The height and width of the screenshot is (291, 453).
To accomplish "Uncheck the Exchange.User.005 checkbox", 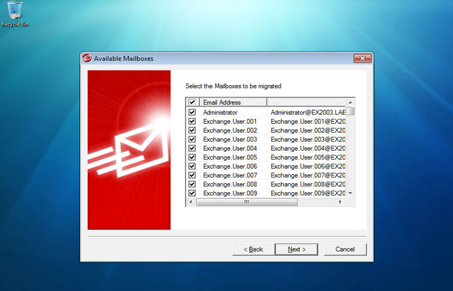I will click(192, 157).
